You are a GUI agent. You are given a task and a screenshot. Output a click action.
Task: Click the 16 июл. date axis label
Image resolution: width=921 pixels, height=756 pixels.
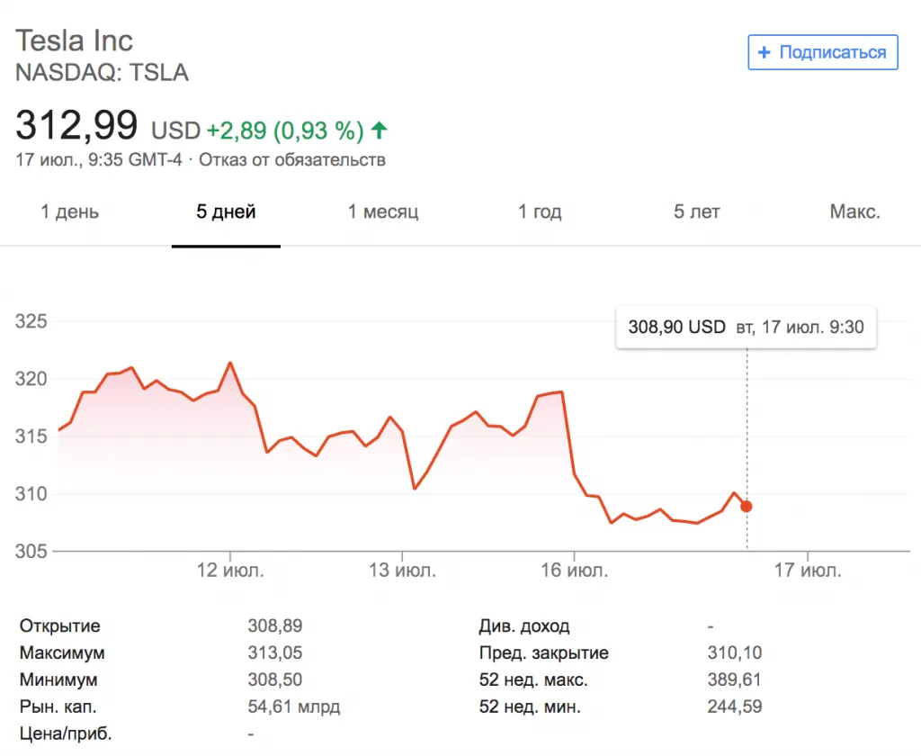[576, 571]
